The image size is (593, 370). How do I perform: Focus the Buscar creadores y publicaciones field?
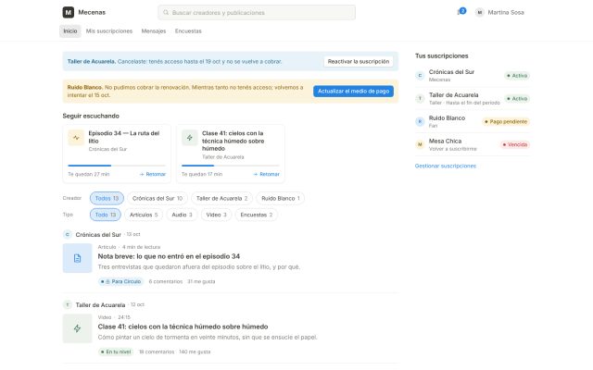click(x=257, y=12)
